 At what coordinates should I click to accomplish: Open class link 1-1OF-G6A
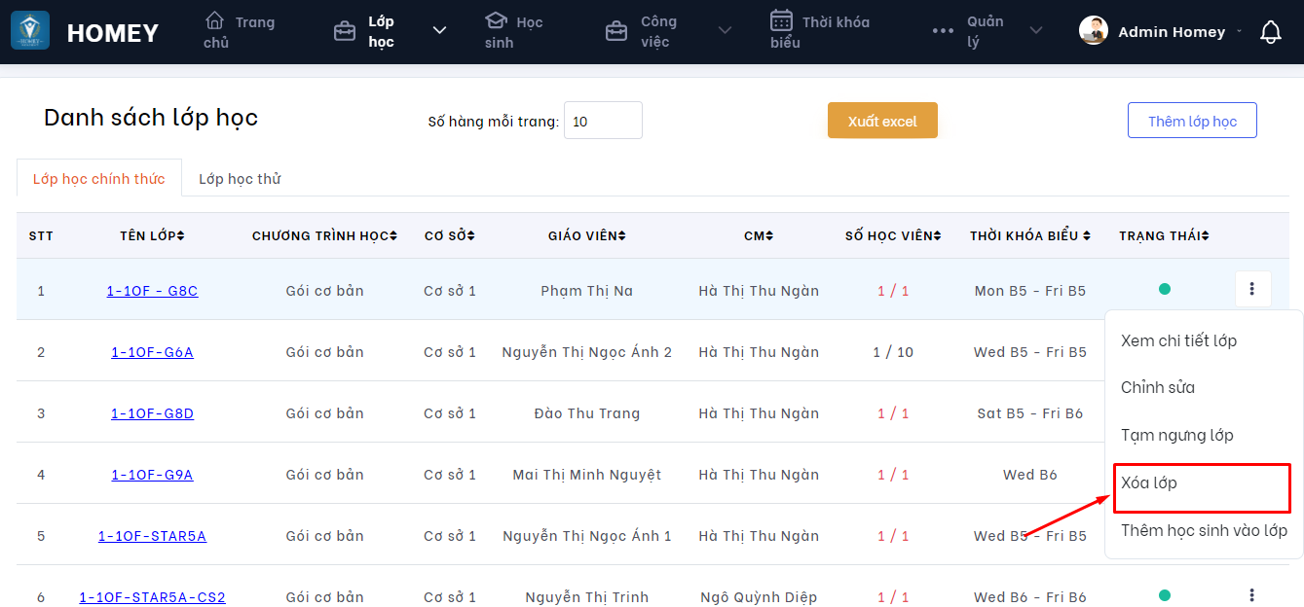(x=152, y=352)
